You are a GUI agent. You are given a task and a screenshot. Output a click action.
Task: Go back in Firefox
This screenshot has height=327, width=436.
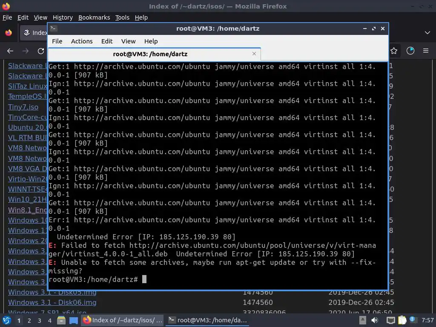tap(10, 51)
